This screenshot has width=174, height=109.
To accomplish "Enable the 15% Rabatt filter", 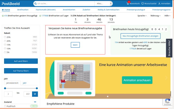I will pos(5,44).
